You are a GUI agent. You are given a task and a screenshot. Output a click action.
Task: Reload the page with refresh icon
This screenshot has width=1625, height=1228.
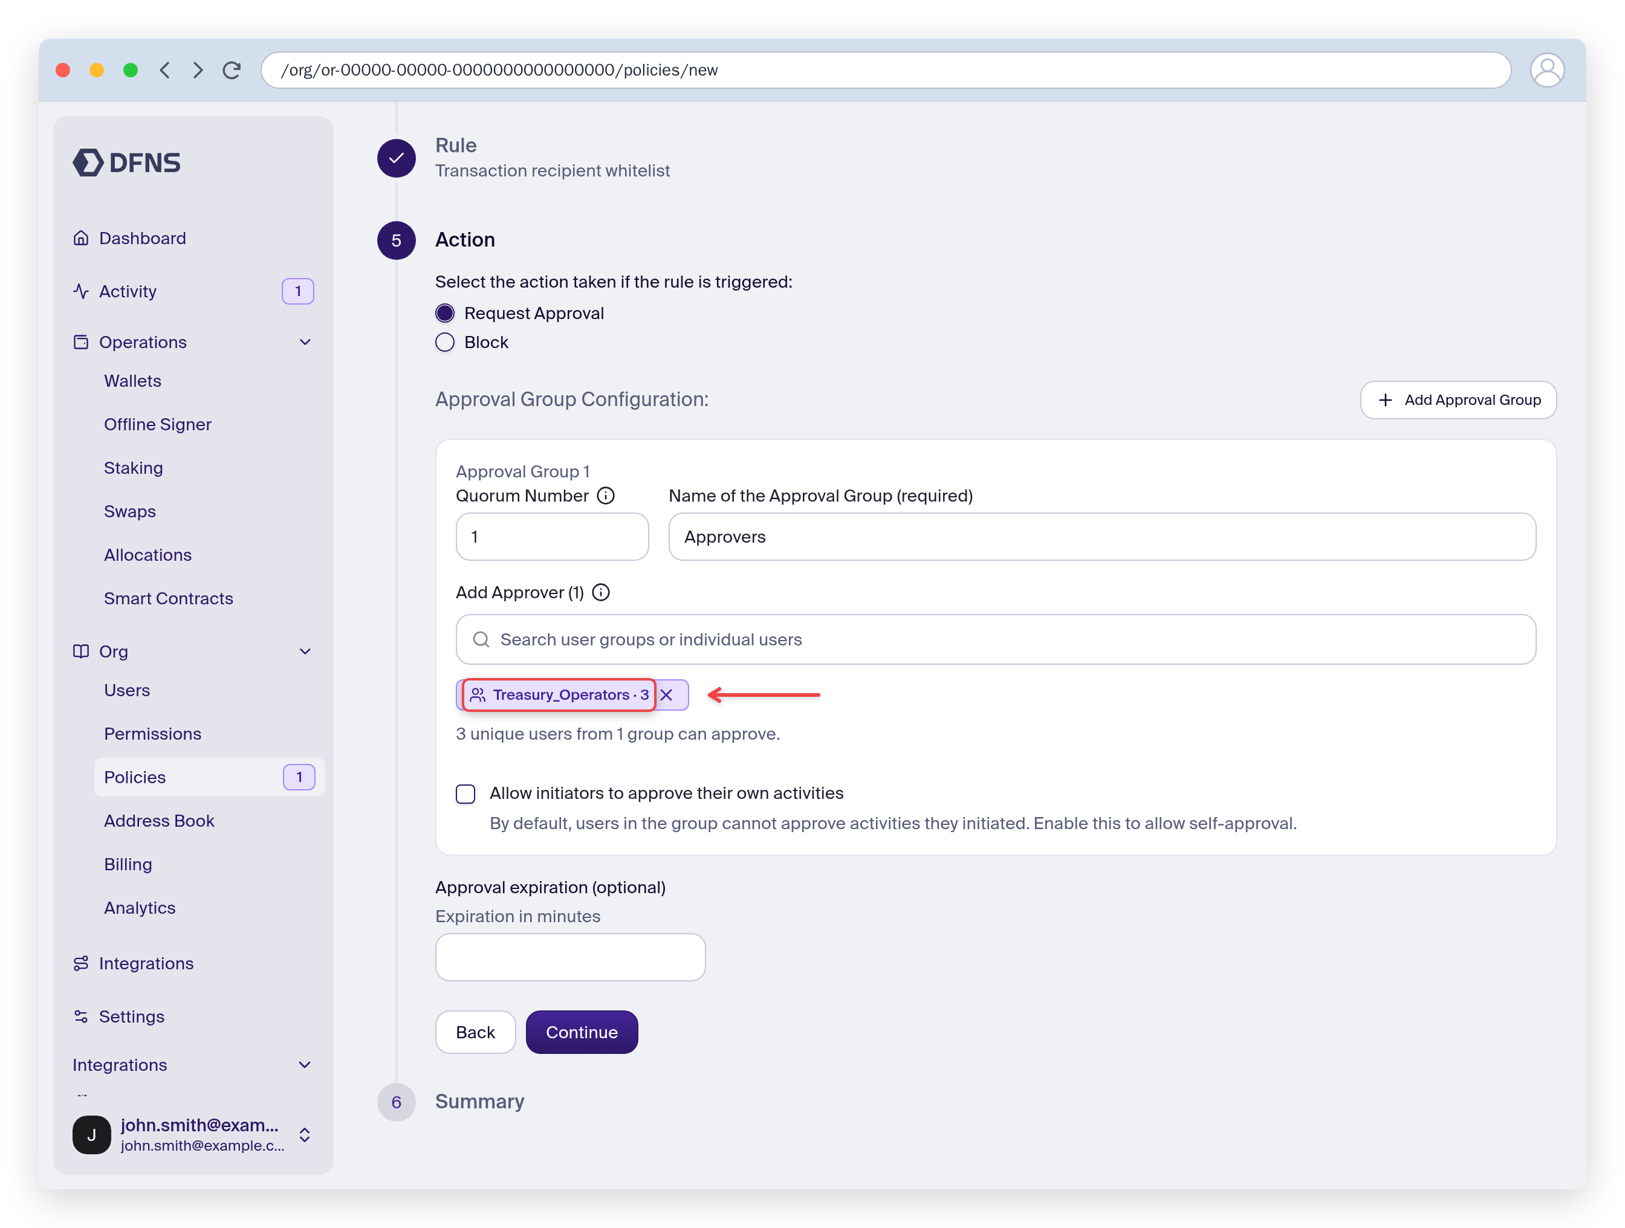pyautogui.click(x=232, y=69)
